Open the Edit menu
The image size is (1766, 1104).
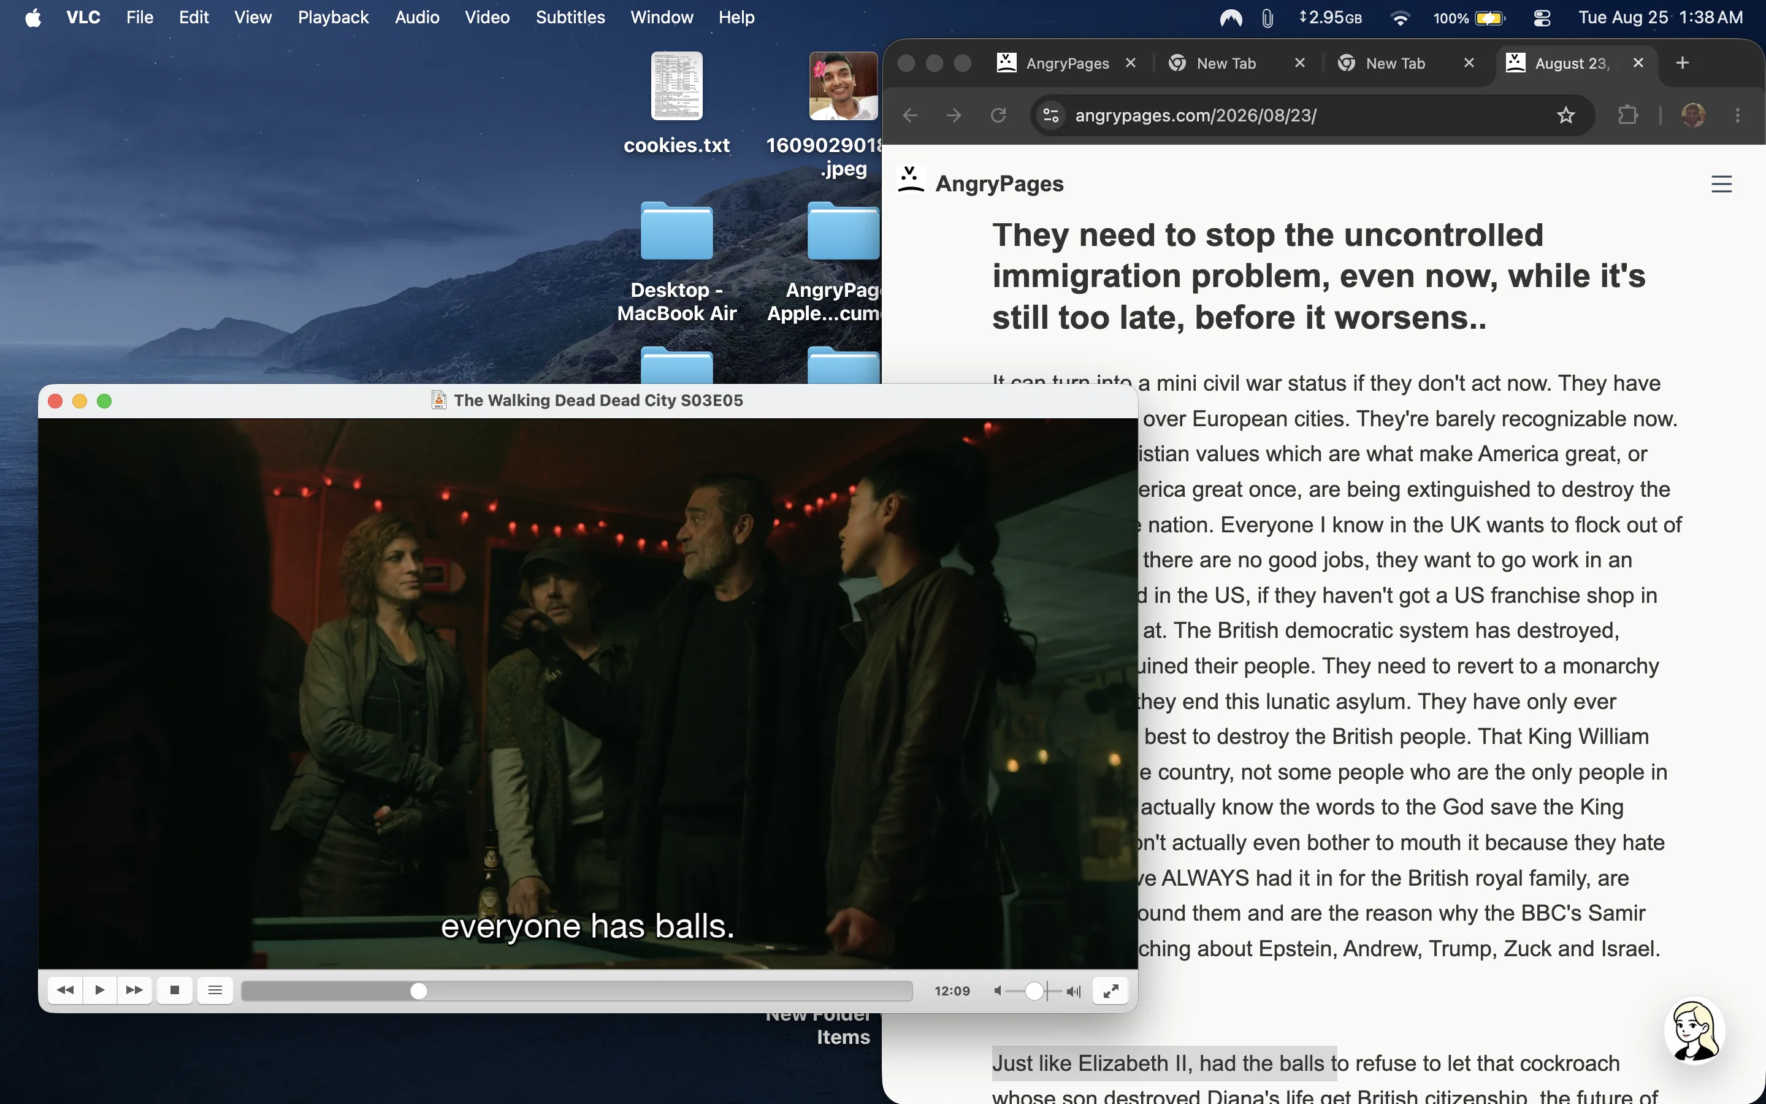coord(194,18)
